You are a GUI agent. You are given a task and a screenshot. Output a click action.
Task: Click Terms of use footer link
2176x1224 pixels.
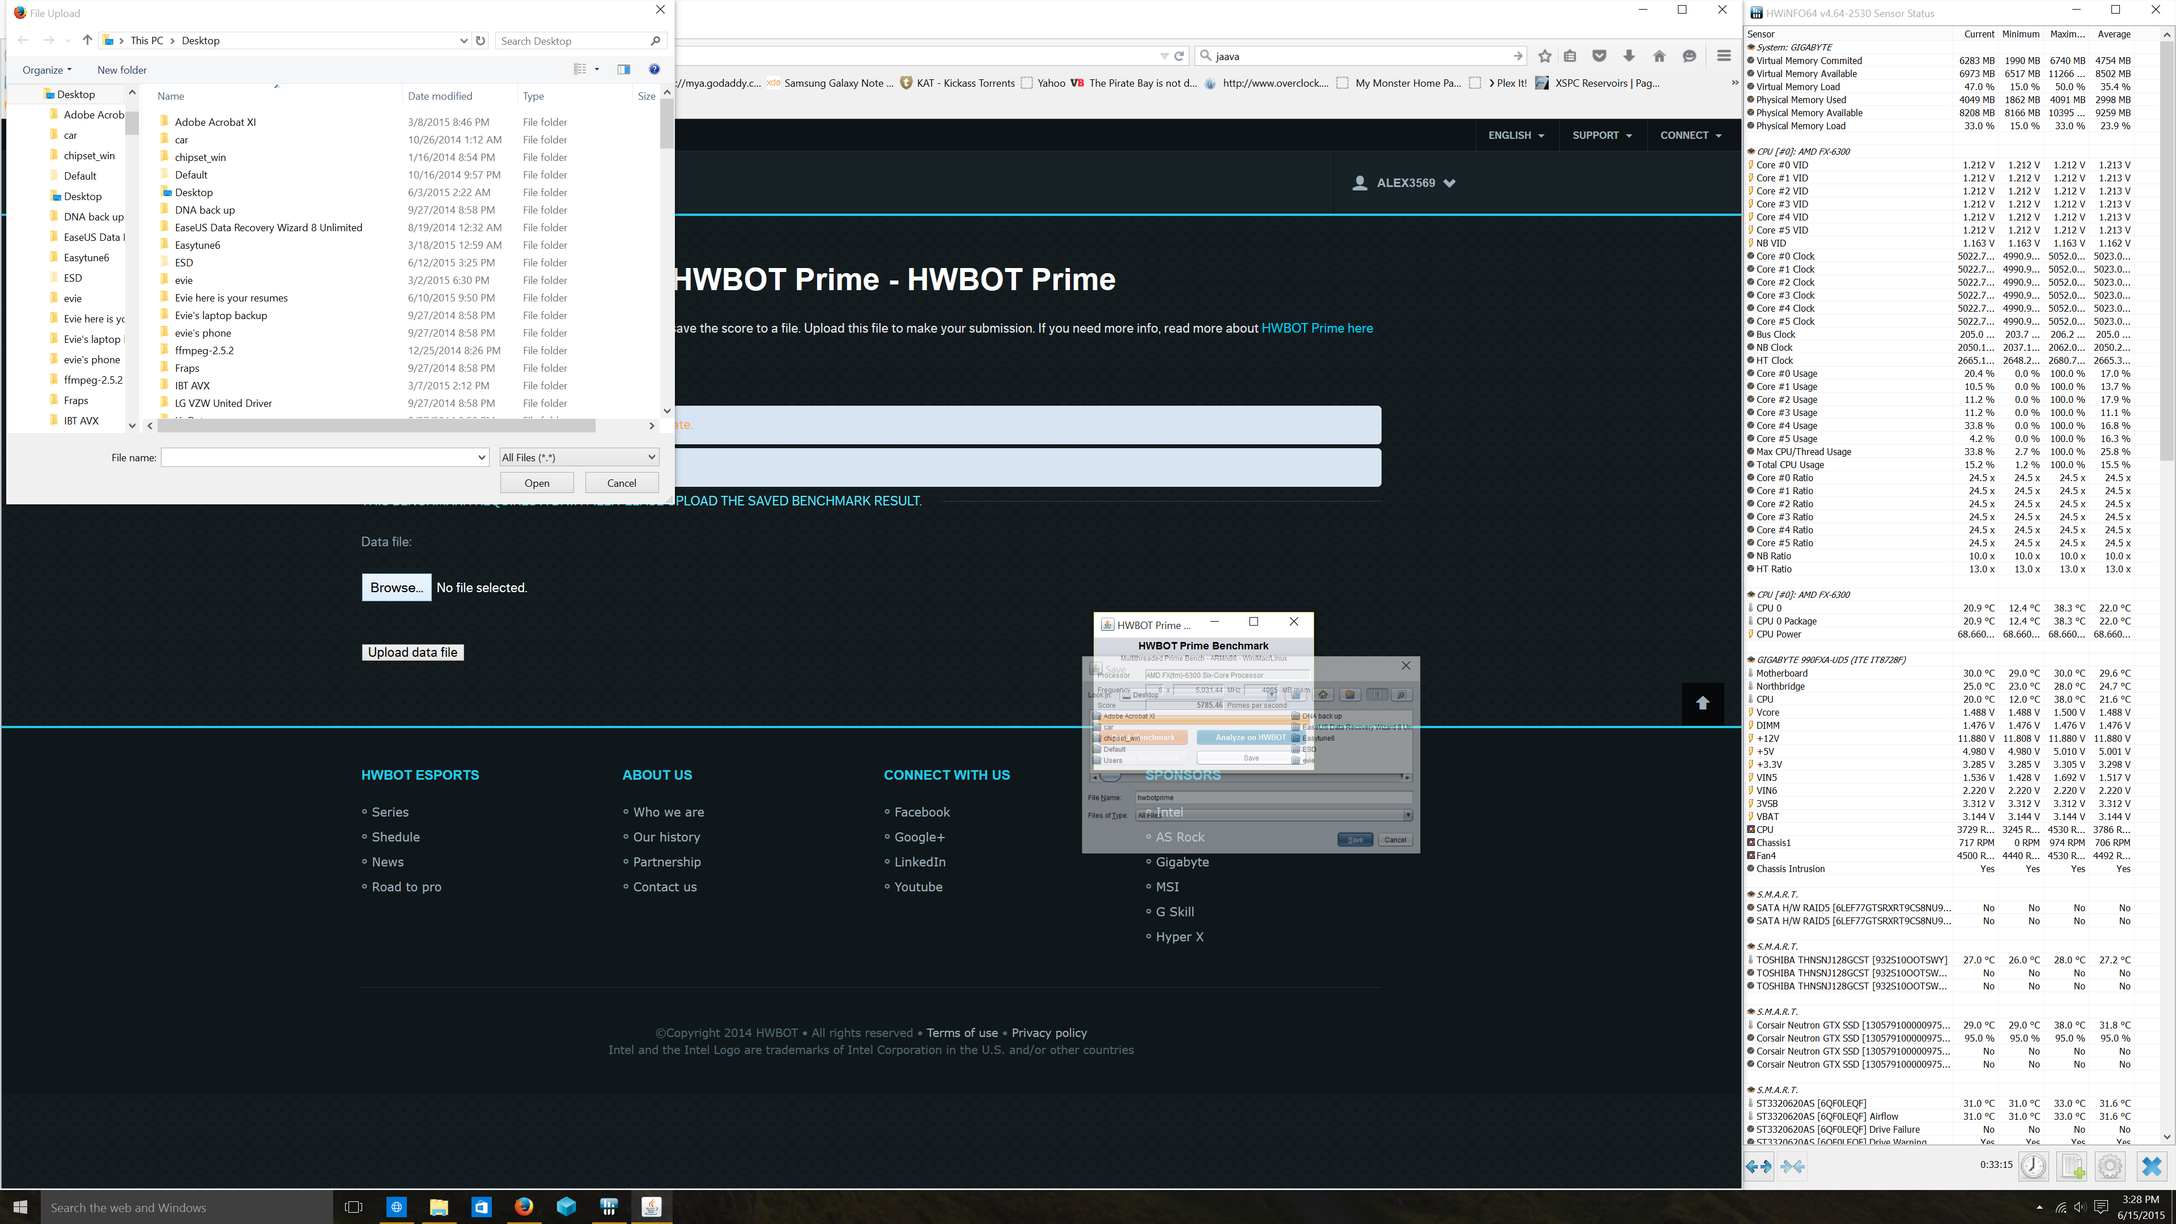tap(962, 1032)
